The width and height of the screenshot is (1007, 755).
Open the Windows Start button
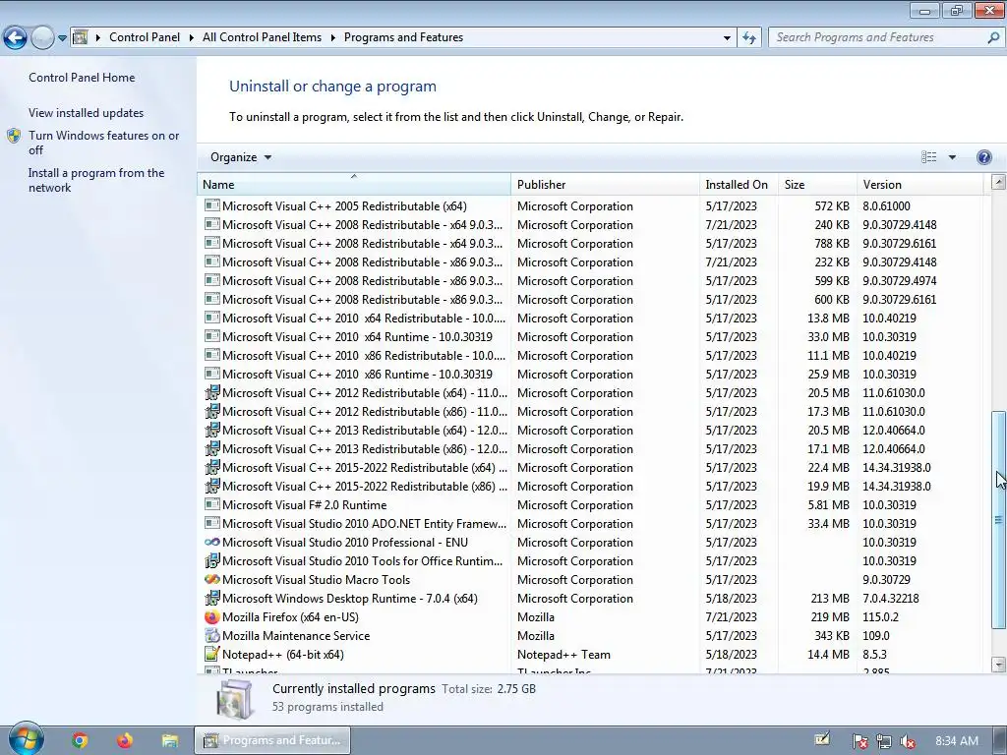tap(27, 738)
